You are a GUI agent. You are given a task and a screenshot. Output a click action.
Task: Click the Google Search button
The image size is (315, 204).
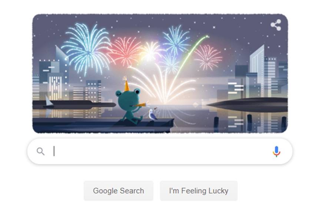(119, 191)
